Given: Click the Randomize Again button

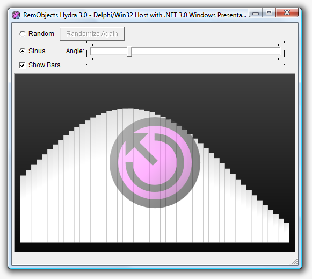Looking at the screenshot, I should tap(92, 34).
